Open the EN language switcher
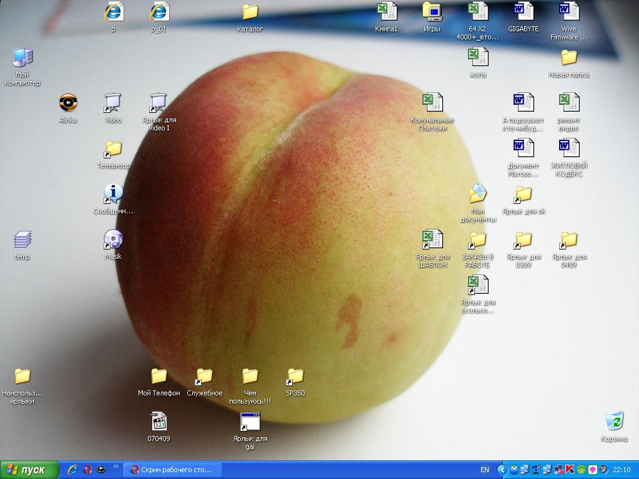The height and width of the screenshot is (479, 639). click(485, 470)
